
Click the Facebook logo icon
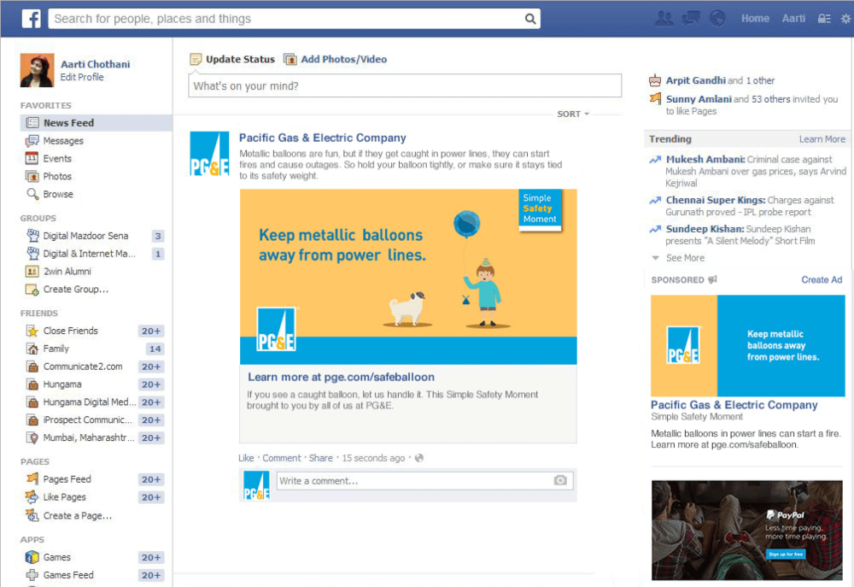tap(31, 17)
